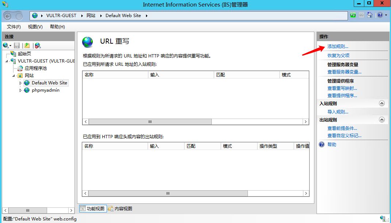Sort inbound rules by 名称 column
This screenshot has height=223, width=391.
(115, 75)
